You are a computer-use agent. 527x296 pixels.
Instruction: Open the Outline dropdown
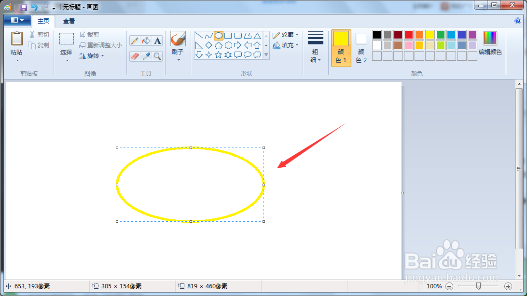point(286,35)
